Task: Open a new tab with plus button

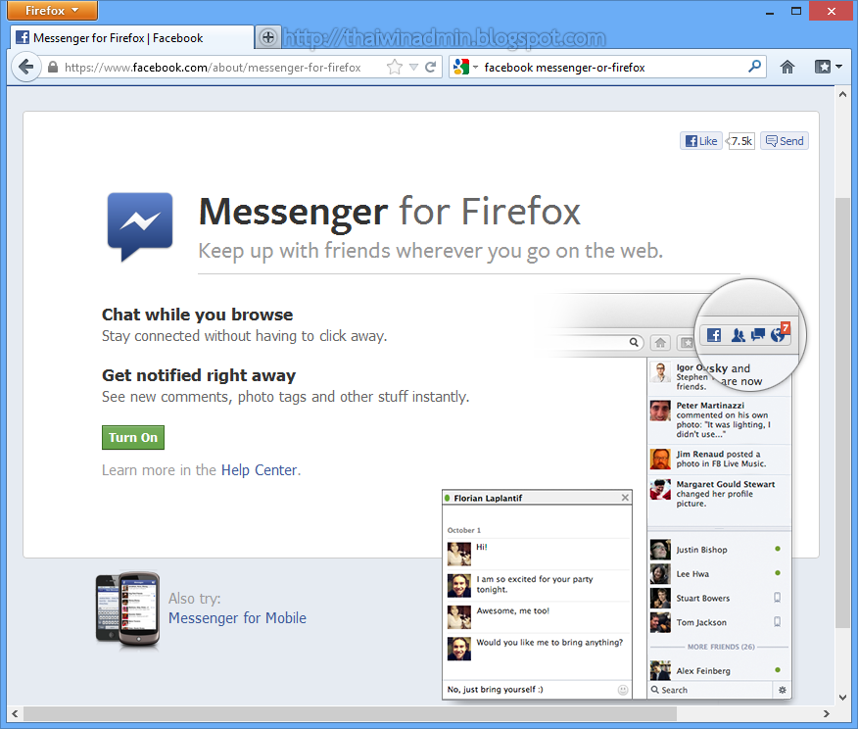Action: click(x=267, y=38)
